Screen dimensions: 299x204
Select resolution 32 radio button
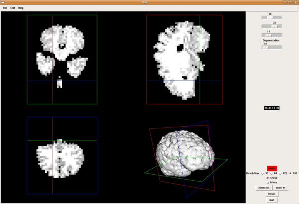point(262,173)
